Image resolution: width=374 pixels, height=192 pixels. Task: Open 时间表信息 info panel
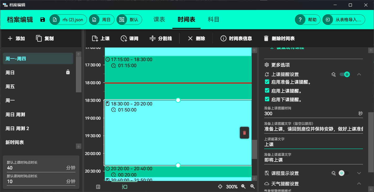click(x=236, y=39)
